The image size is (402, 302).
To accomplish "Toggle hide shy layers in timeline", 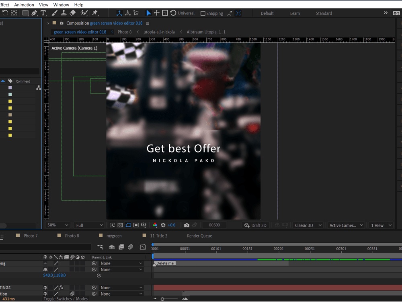I will point(112,247).
